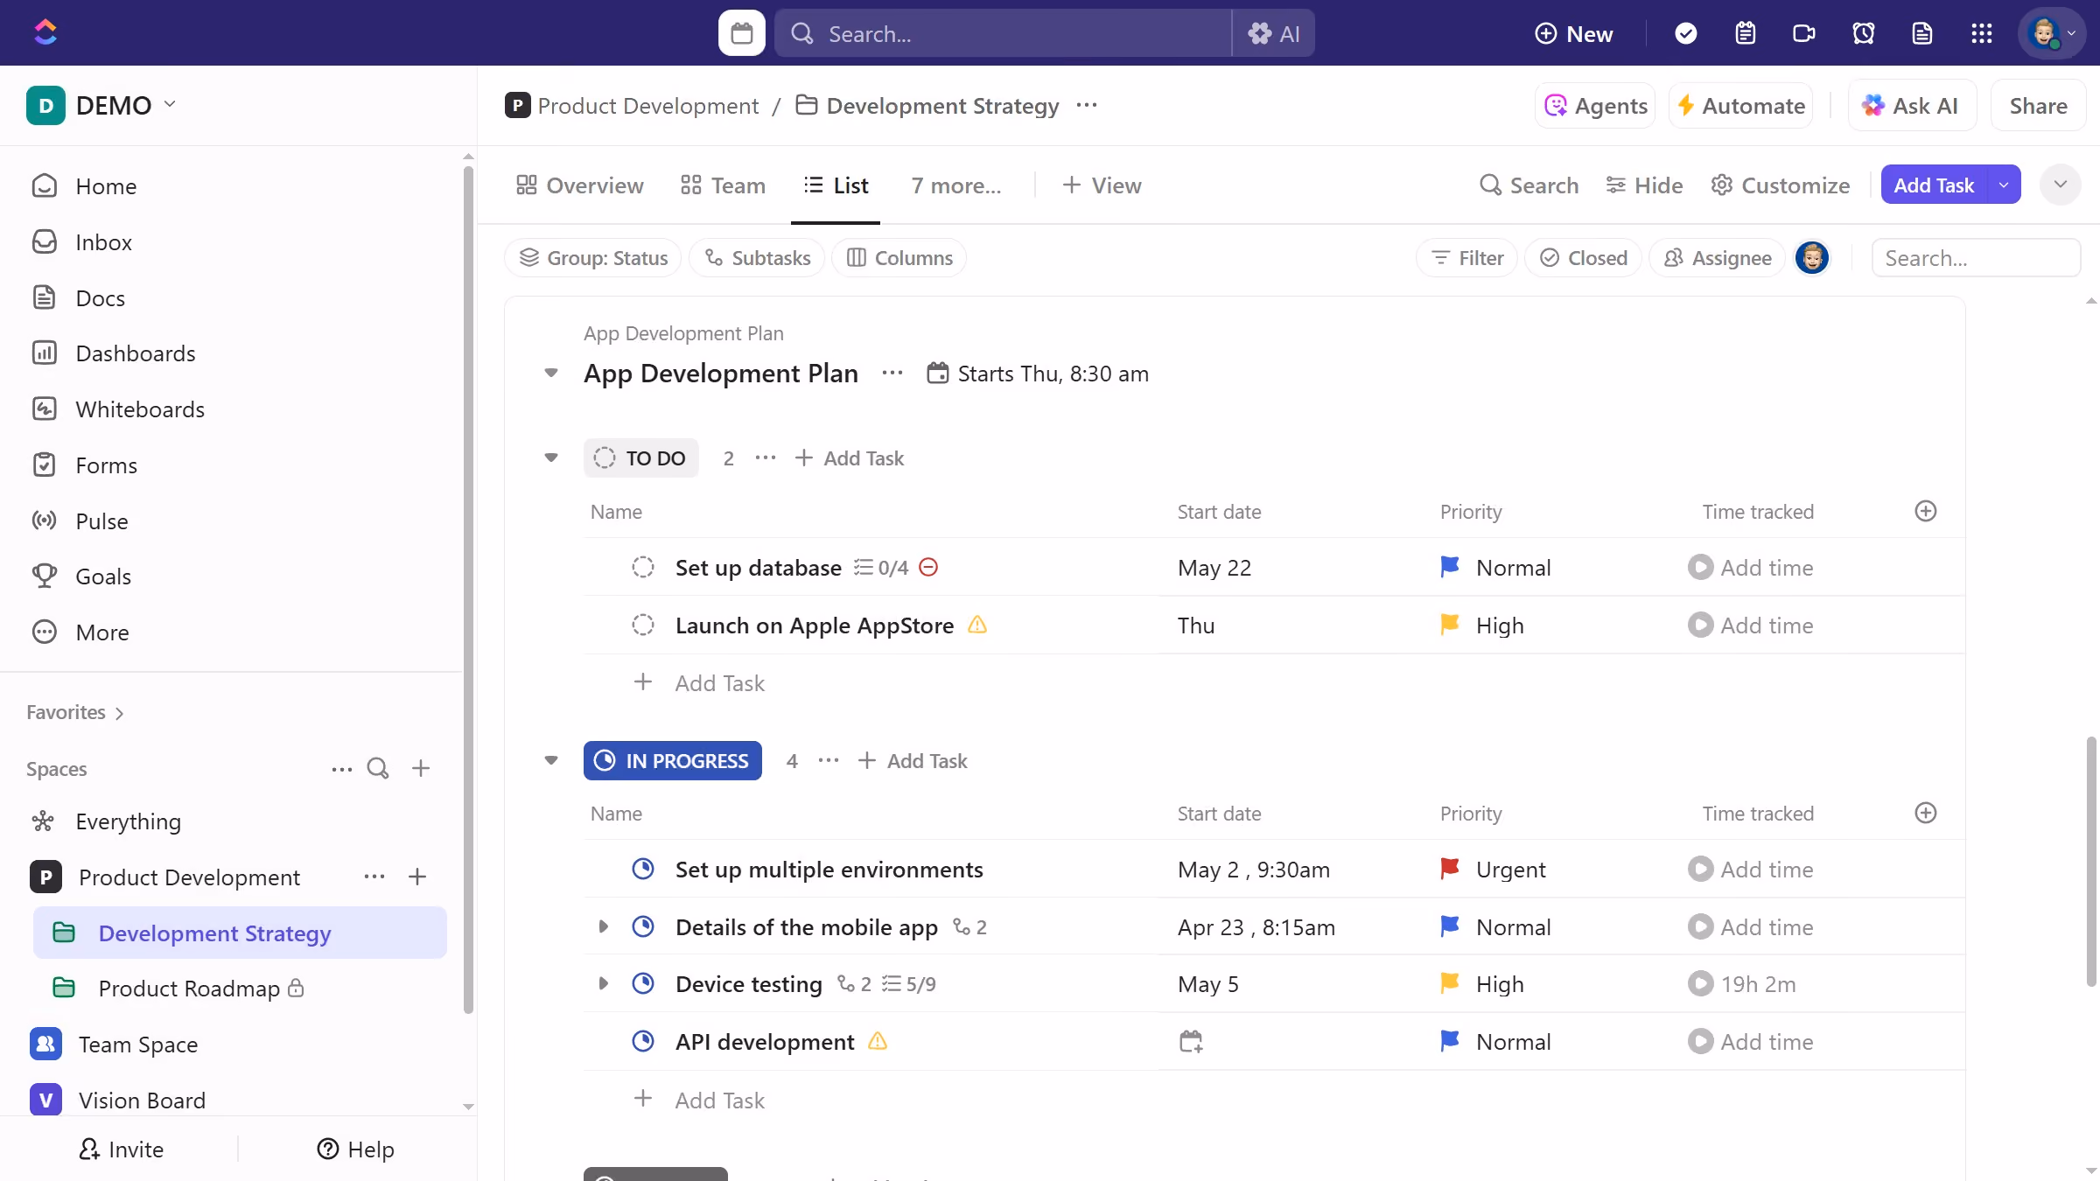Switch to the Overview tab
The height and width of the screenshot is (1181, 2100).
coord(579,185)
